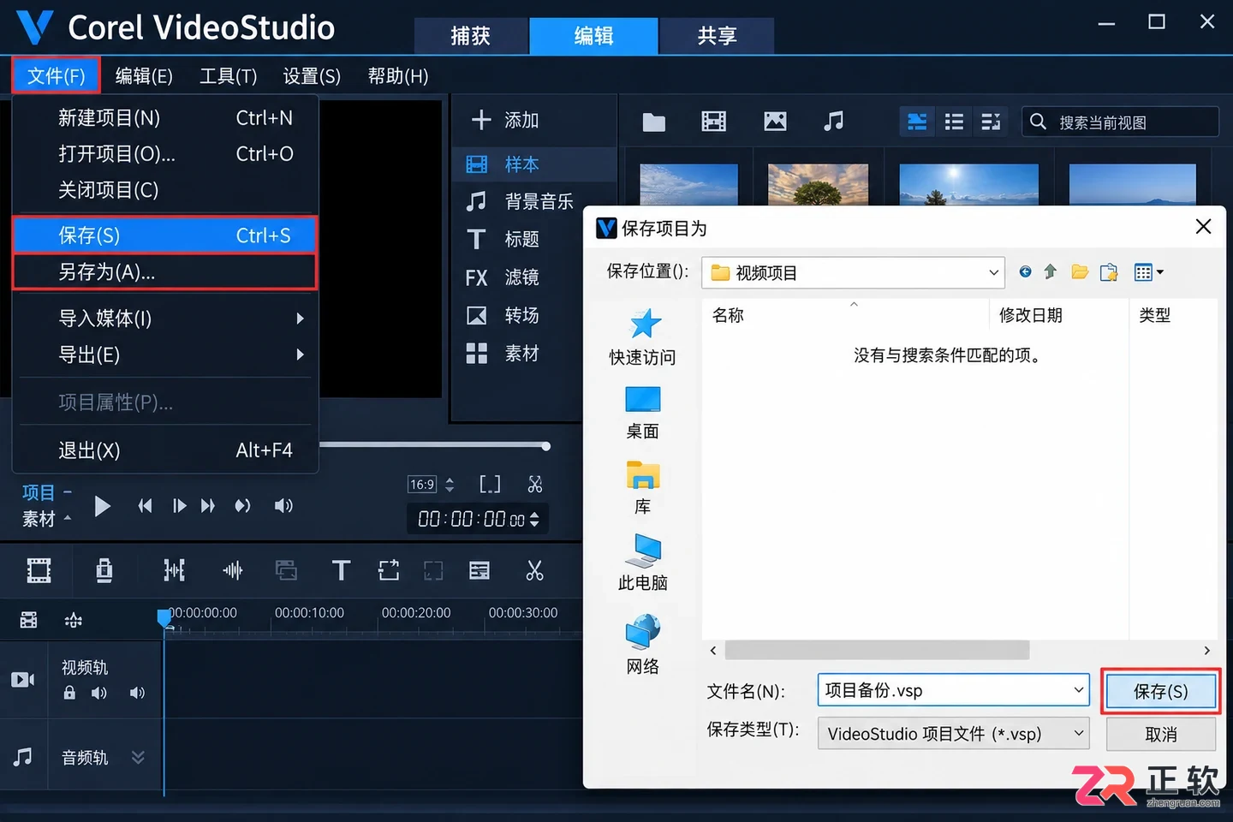Open the 样本 library category
This screenshot has width=1233, height=822.
tap(534, 164)
